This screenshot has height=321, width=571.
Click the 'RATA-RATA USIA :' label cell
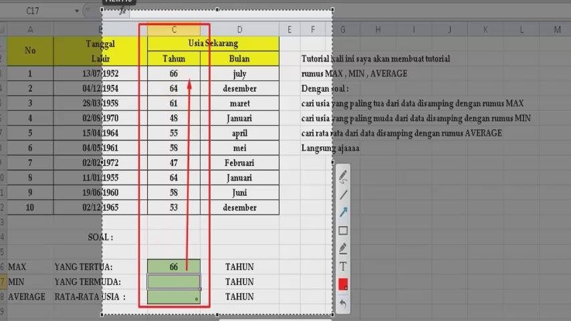tap(100, 296)
